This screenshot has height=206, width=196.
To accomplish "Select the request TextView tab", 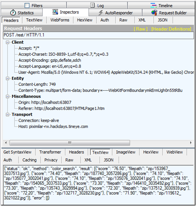I will pos(34,20).
